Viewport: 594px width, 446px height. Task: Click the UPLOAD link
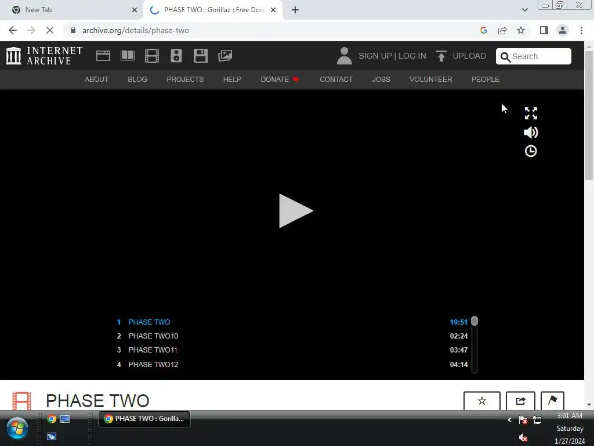pyautogui.click(x=461, y=56)
